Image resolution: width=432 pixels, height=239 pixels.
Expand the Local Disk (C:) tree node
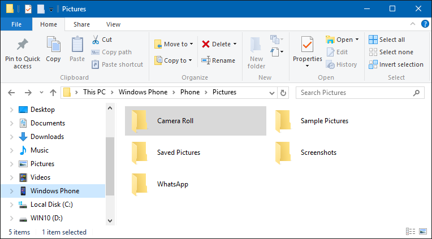[x=11, y=205]
